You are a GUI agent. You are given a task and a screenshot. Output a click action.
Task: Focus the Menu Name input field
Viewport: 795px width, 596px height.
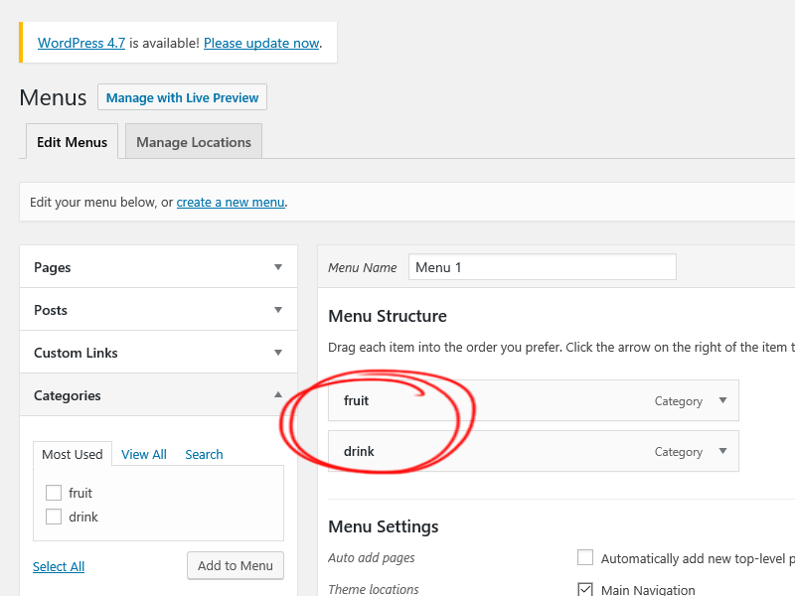[x=543, y=267]
